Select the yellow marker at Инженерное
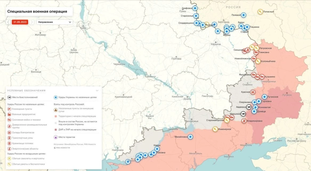Image resolution: width=311 pixels, height=171 pixels. point(215,129)
